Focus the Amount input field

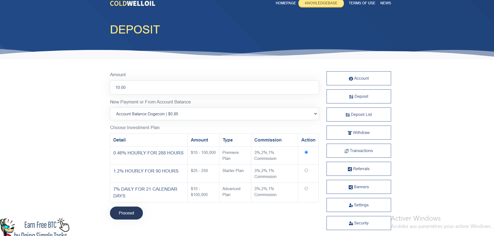214,87
